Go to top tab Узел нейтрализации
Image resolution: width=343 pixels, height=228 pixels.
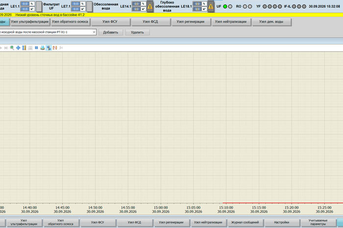pos(231,22)
